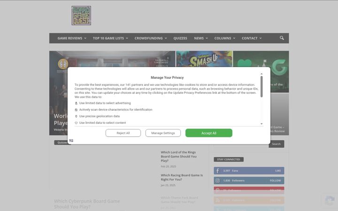Expand the Game Reviews menu
This screenshot has height=211, width=338.
click(x=72, y=38)
